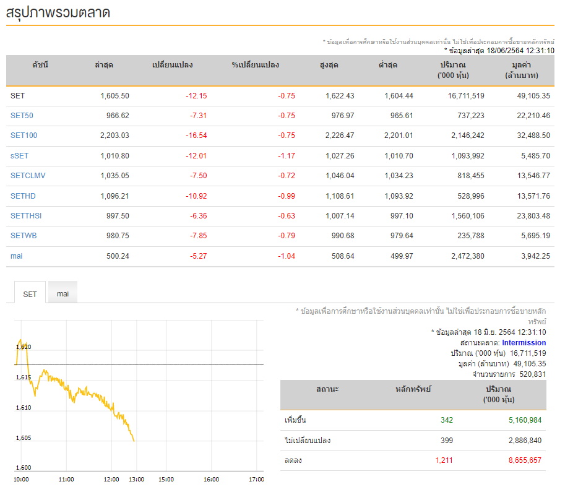The width and height of the screenshot is (565, 500).
Task: Select advancing volume 5,160,984
Action: (525, 420)
